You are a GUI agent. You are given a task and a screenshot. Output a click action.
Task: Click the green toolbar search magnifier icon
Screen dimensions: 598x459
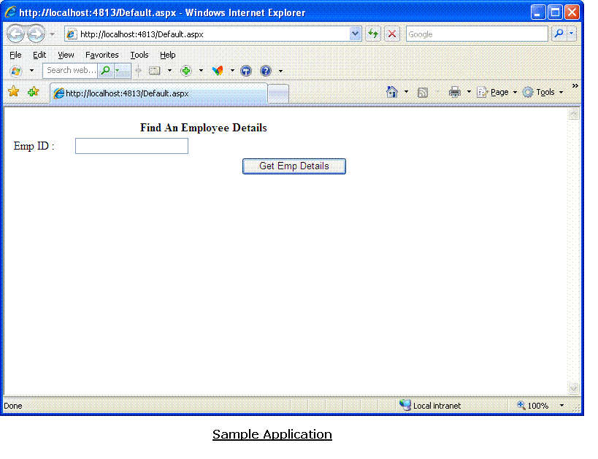click(x=106, y=71)
